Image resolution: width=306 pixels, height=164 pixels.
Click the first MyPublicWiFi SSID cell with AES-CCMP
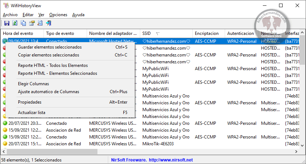click(156, 69)
